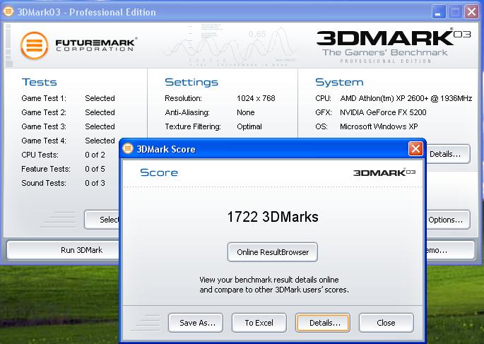Click CPU Tests value 0 of 2
The height and width of the screenshot is (344, 484).
pyautogui.click(x=95, y=155)
